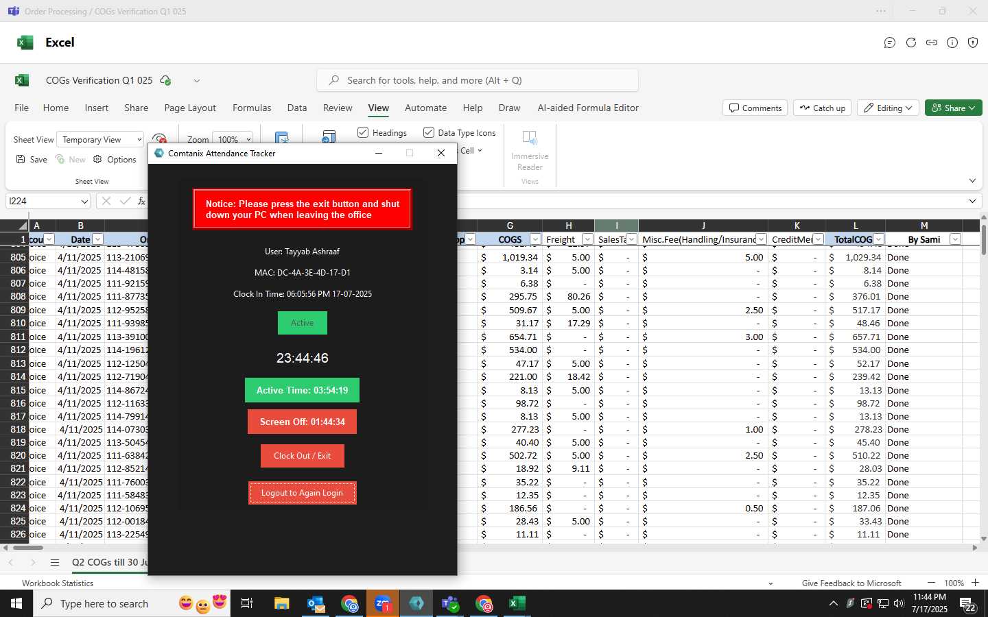Open the Comments button
The width and height of the screenshot is (988, 617).
pyautogui.click(x=755, y=108)
